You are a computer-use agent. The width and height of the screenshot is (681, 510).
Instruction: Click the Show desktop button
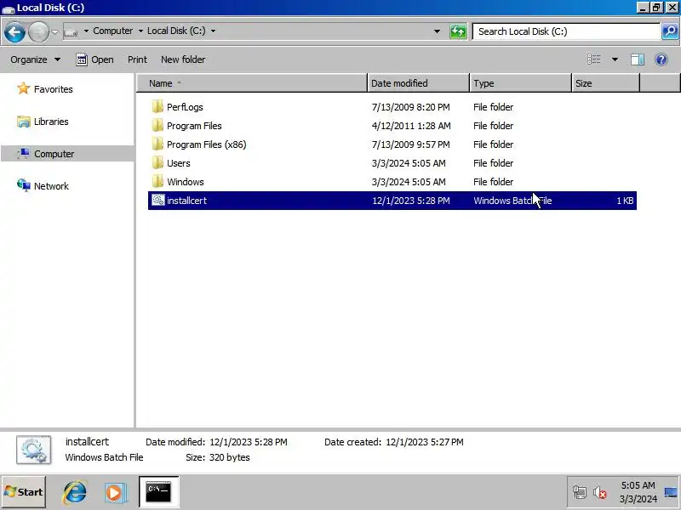[671, 492]
